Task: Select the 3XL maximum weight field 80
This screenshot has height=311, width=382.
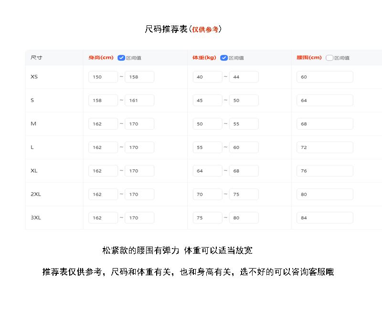Action: coord(244,218)
